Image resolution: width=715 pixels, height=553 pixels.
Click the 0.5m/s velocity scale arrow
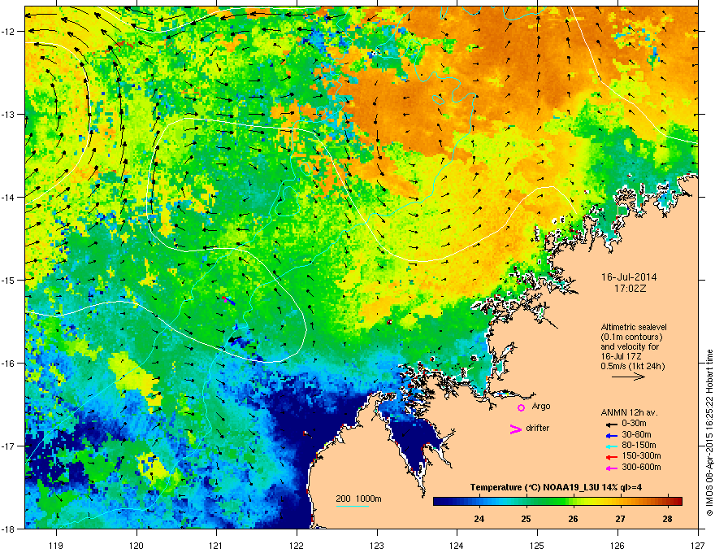tap(628, 377)
